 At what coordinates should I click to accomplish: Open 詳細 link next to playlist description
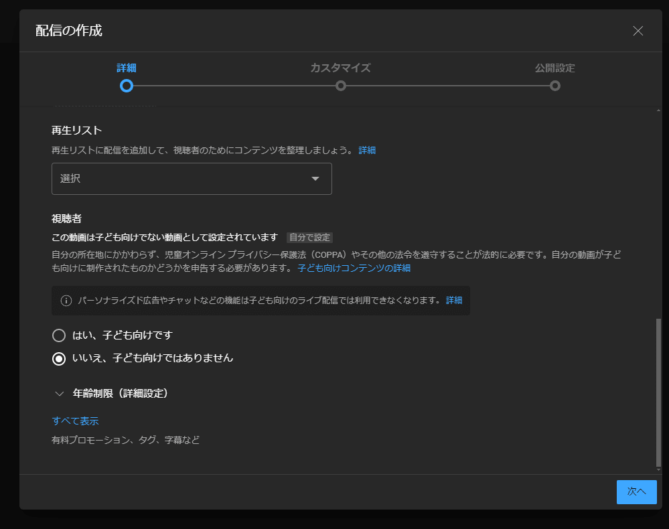[367, 150]
